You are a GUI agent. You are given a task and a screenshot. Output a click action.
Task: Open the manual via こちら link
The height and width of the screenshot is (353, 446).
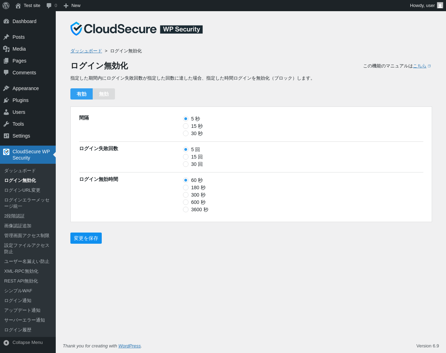tap(420, 66)
